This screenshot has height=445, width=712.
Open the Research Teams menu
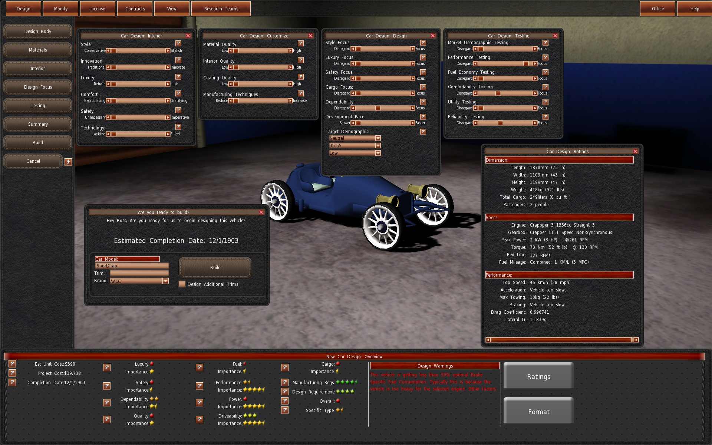[221, 9]
